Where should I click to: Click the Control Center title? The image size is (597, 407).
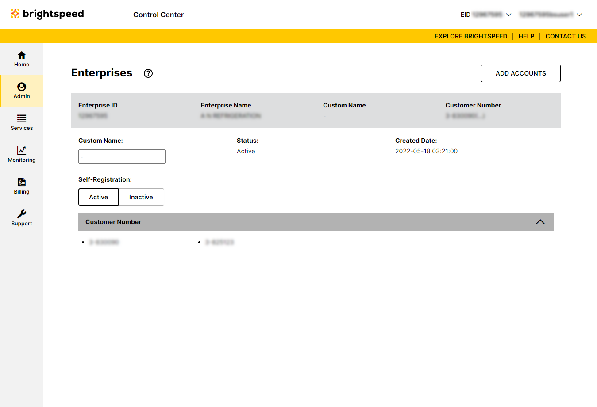click(x=158, y=15)
